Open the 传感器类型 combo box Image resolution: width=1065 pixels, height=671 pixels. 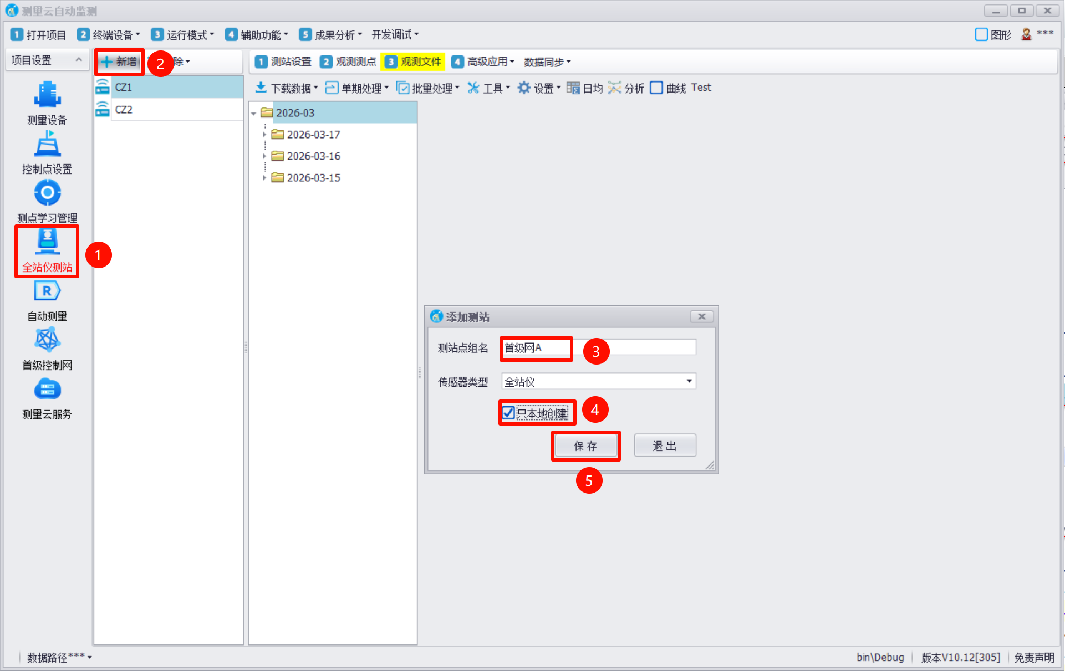tap(598, 381)
